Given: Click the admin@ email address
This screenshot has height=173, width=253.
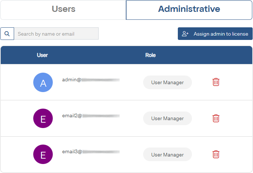Looking at the screenshot, I should click(90, 79).
